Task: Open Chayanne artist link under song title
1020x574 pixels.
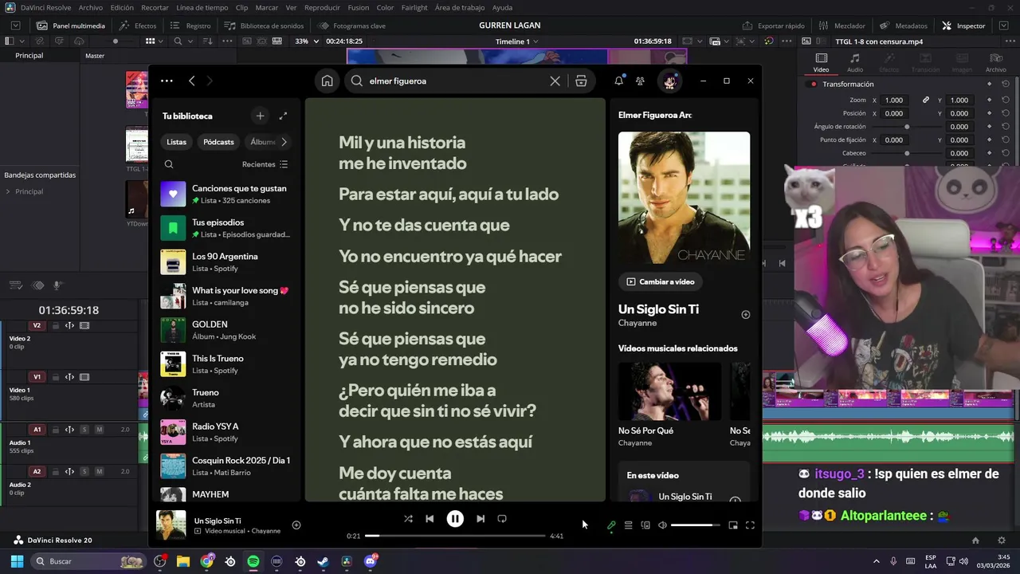Action: (637, 323)
